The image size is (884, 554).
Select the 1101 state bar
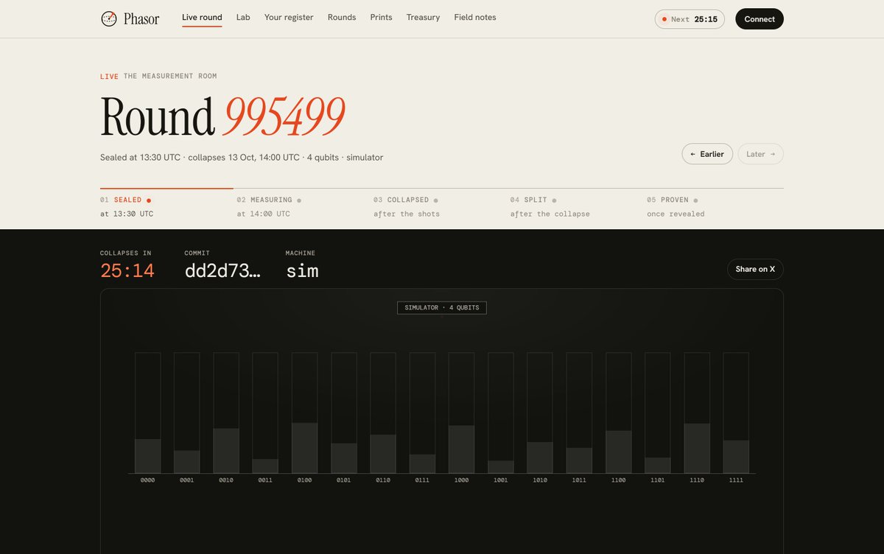pyautogui.click(x=658, y=413)
